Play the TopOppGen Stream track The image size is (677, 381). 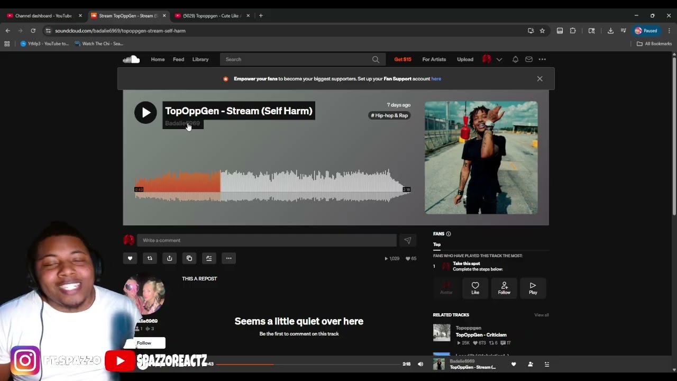(145, 112)
